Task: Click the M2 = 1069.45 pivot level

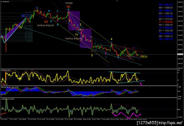Action: [166, 25]
